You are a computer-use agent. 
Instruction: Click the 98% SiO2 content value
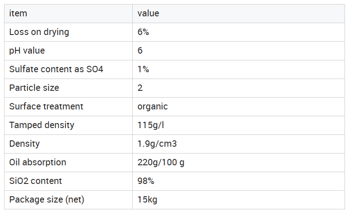coord(146,181)
